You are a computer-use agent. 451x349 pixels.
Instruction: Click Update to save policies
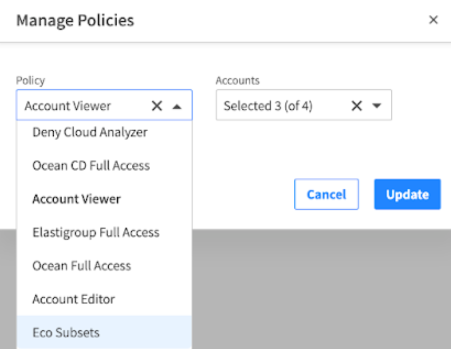click(407, 194)
